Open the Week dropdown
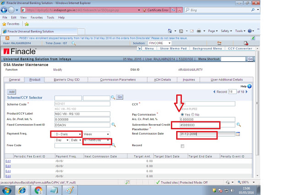The height and width of the screenshot is (195, 293). tap(97, 134)
